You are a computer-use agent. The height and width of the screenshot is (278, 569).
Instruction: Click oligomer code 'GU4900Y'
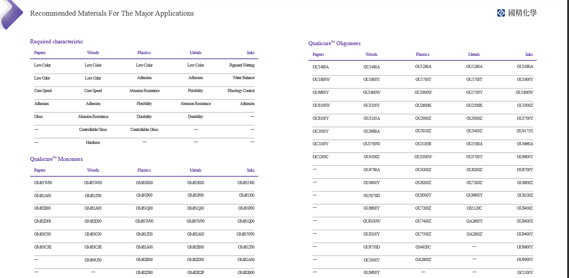(372, 183)
